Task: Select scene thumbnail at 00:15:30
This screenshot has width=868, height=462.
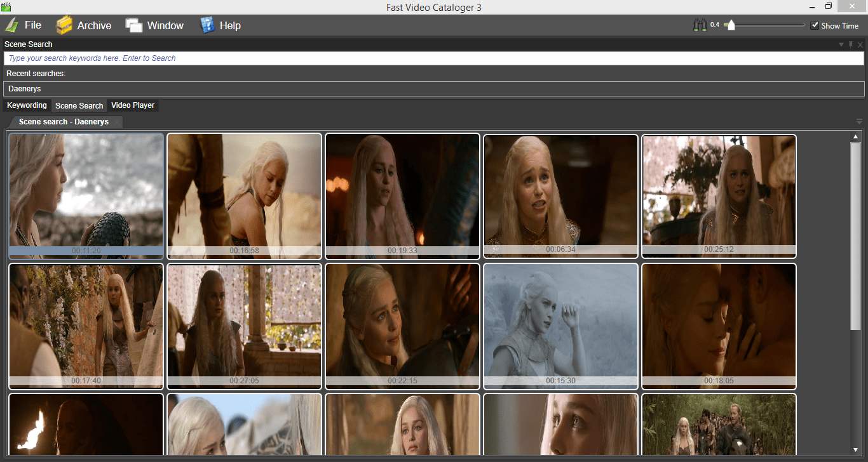Action: coord(560,326)
